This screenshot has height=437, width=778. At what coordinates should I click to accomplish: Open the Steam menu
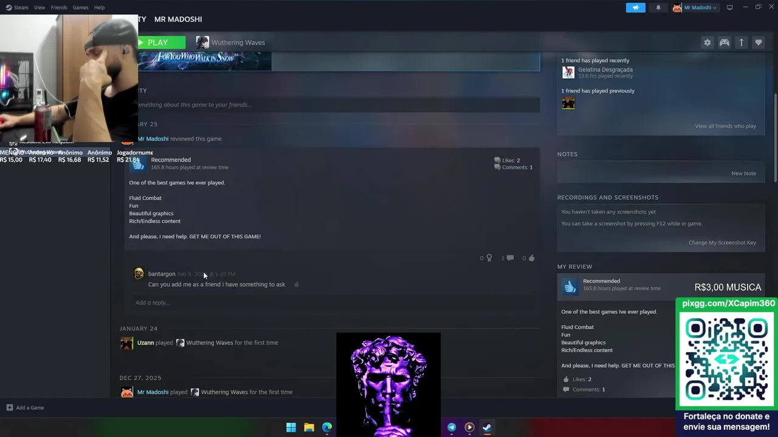pyautogui.click(x=17, y=7)
